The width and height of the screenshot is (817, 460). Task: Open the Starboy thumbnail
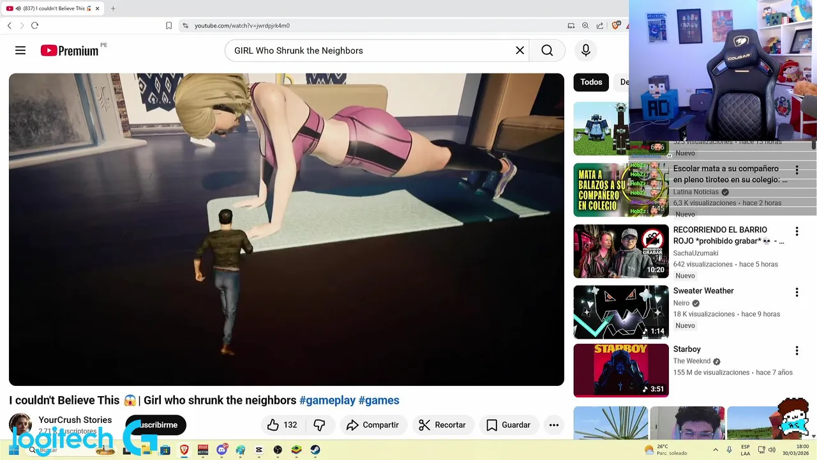tap(621, 371)
